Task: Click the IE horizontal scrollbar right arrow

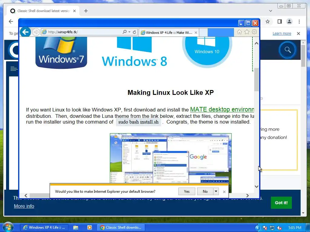Action: point(247,195)
